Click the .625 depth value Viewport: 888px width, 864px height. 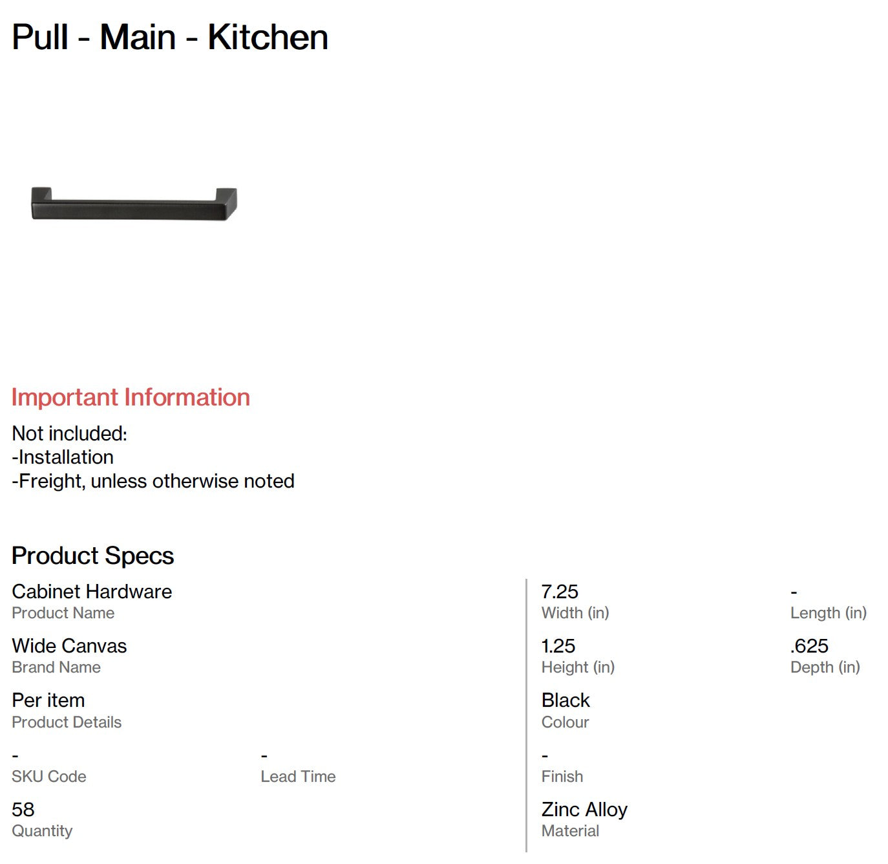[x=809, y=645]
